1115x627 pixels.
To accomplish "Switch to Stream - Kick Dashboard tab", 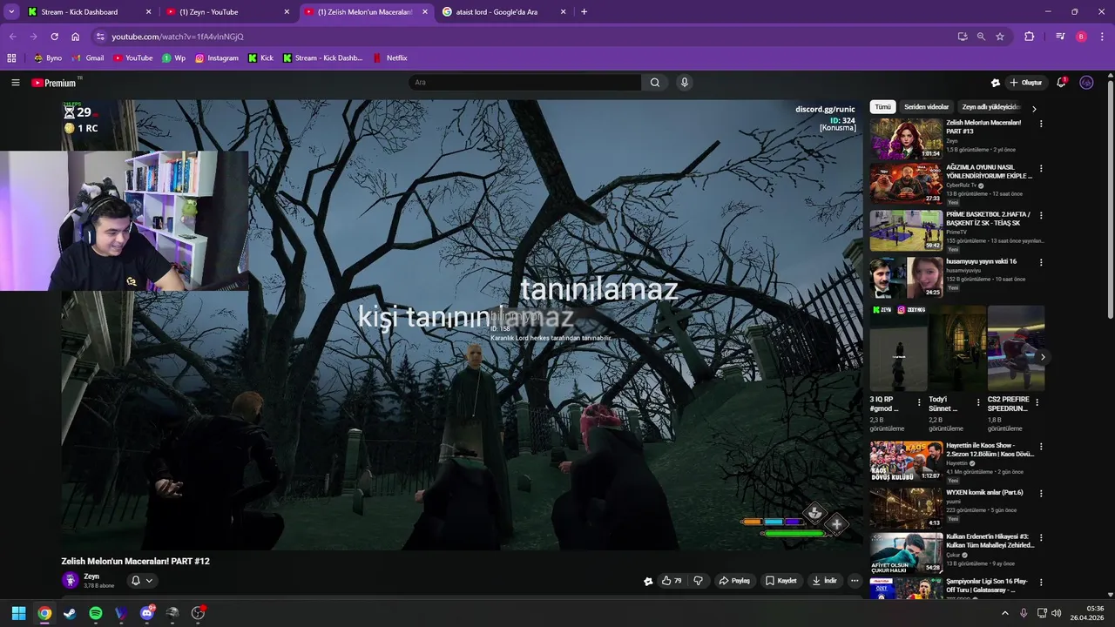I will click(90, 12).
